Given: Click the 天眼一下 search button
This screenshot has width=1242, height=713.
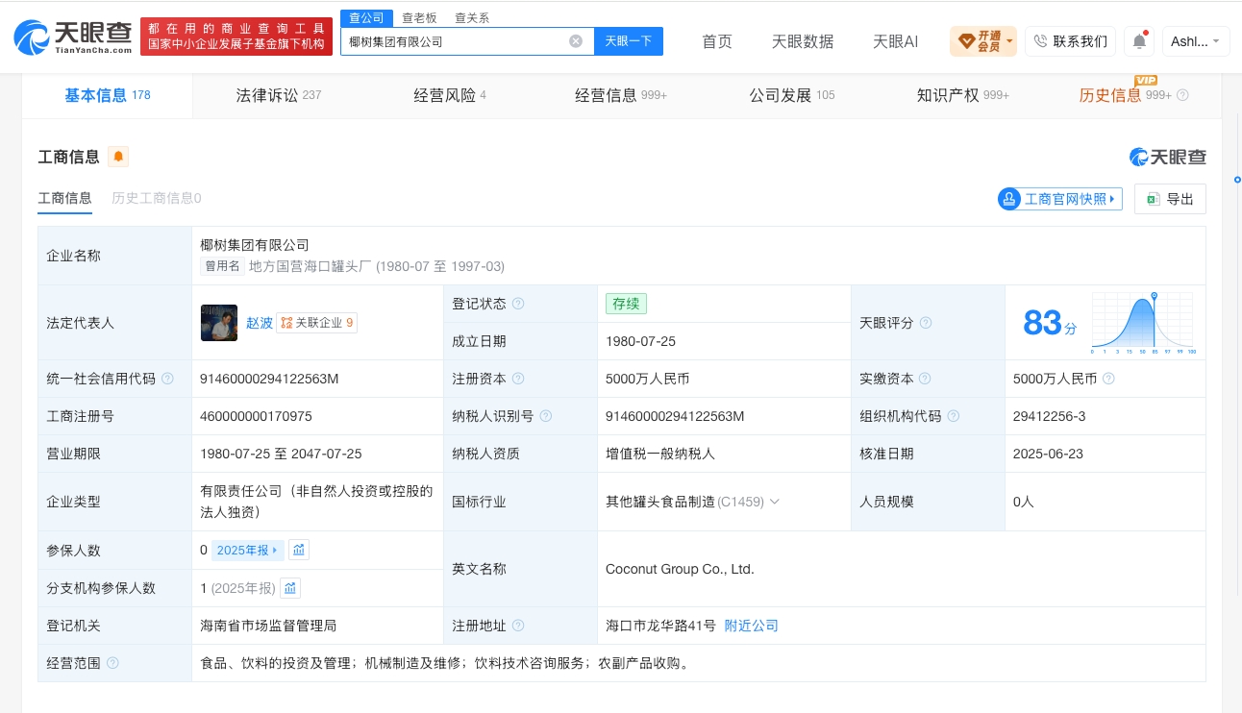Looking at the screenshot, I should click(629, 41).
